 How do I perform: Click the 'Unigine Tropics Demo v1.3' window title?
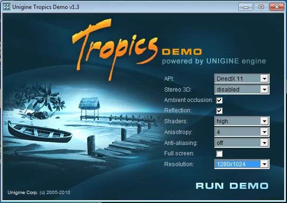(x=46, y=7)
